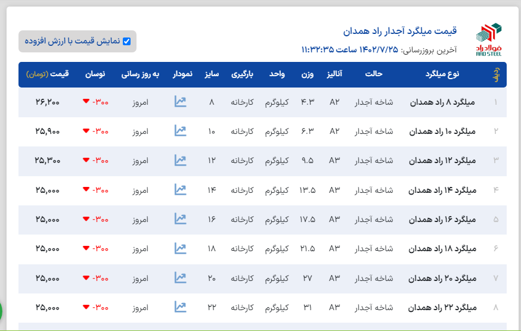The height and width of the screenshot is (331, 521).
Task: Select the به روز رسانی column header
Action: click(141, 74)
